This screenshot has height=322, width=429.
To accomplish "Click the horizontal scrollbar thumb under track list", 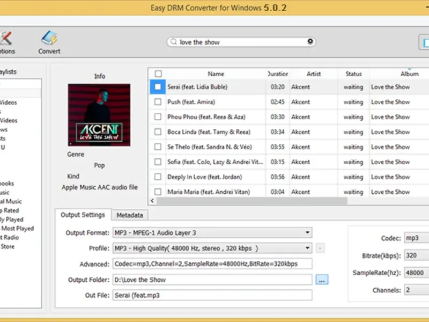I will point(252,201).
